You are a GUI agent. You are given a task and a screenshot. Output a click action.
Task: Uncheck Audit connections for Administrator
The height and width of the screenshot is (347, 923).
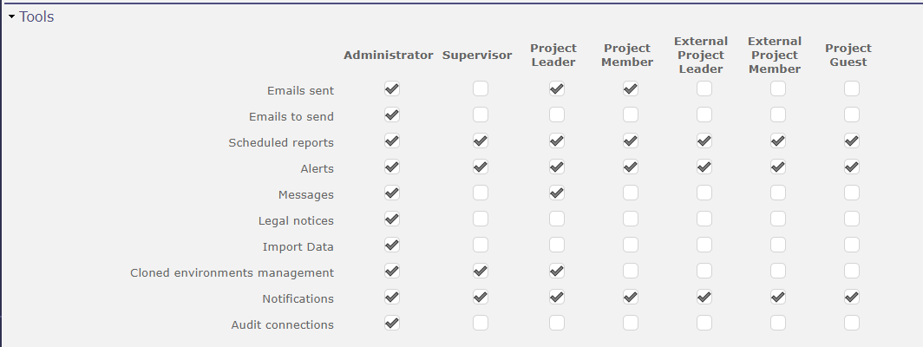pos(392,324)
